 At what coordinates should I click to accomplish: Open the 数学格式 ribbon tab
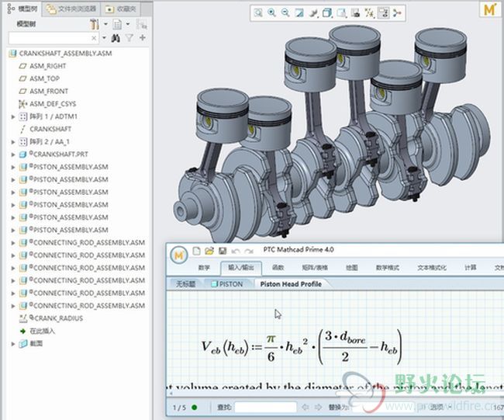pos(388,267)
